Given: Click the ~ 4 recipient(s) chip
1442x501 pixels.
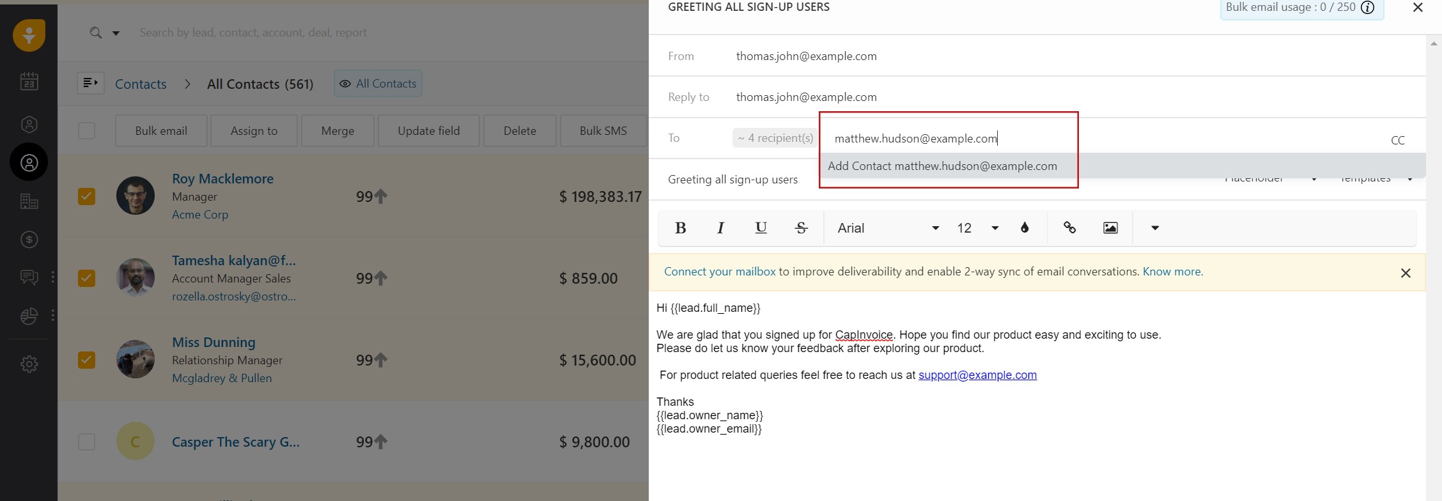Looking at the screenshot, I should click(775, 138).
